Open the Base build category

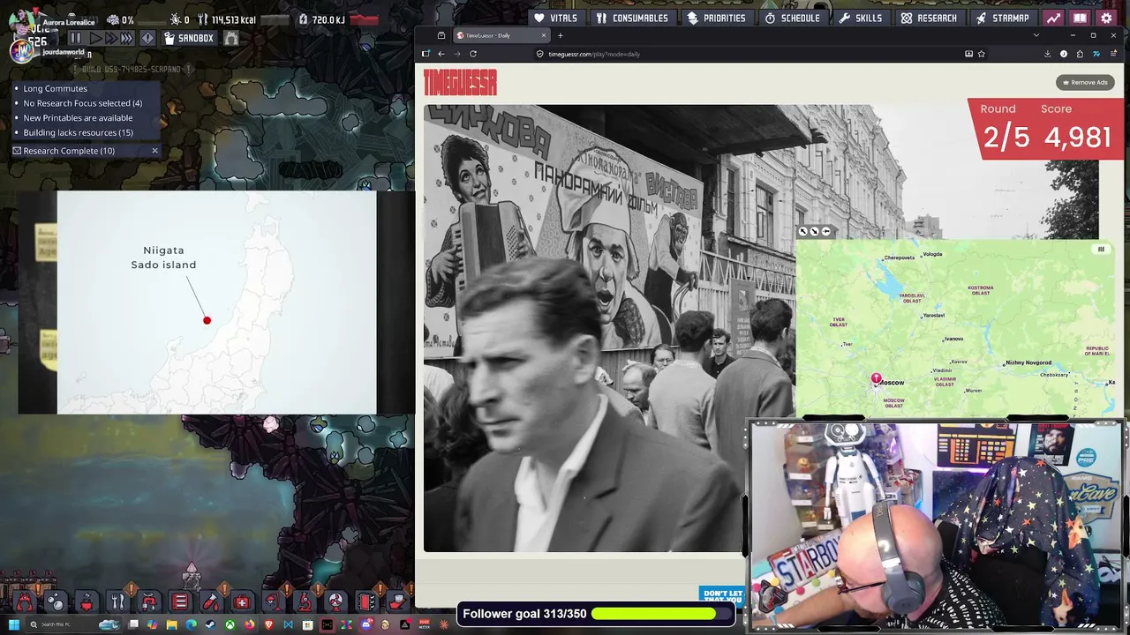[x=24, y=601]
